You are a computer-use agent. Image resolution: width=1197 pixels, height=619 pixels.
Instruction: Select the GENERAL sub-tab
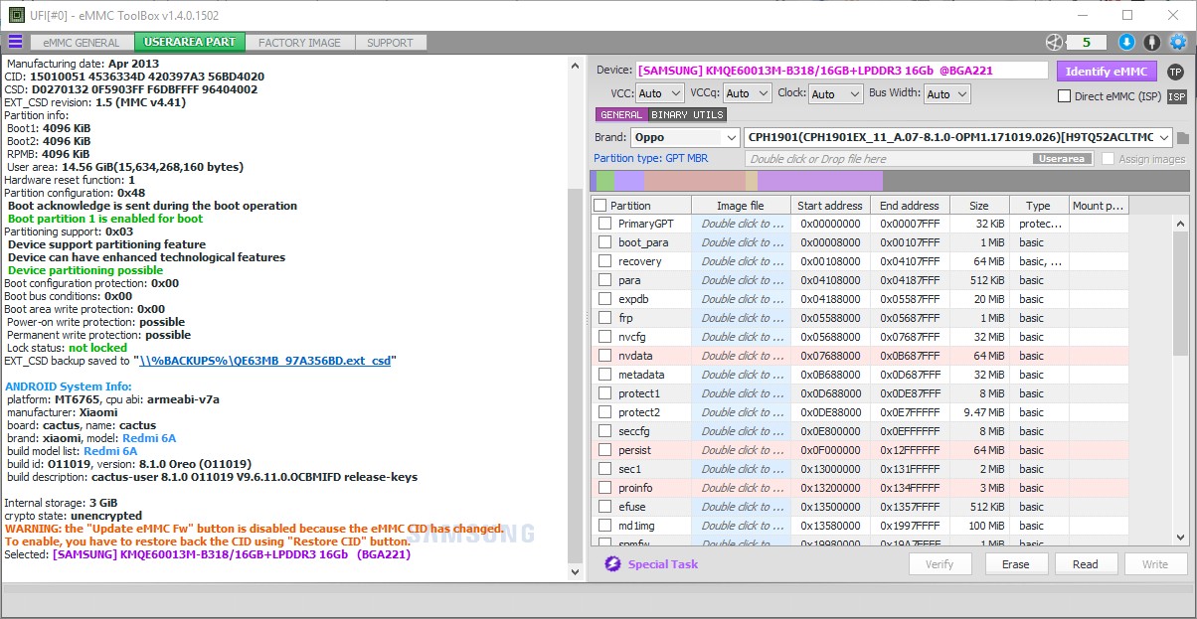pos(621,115)
